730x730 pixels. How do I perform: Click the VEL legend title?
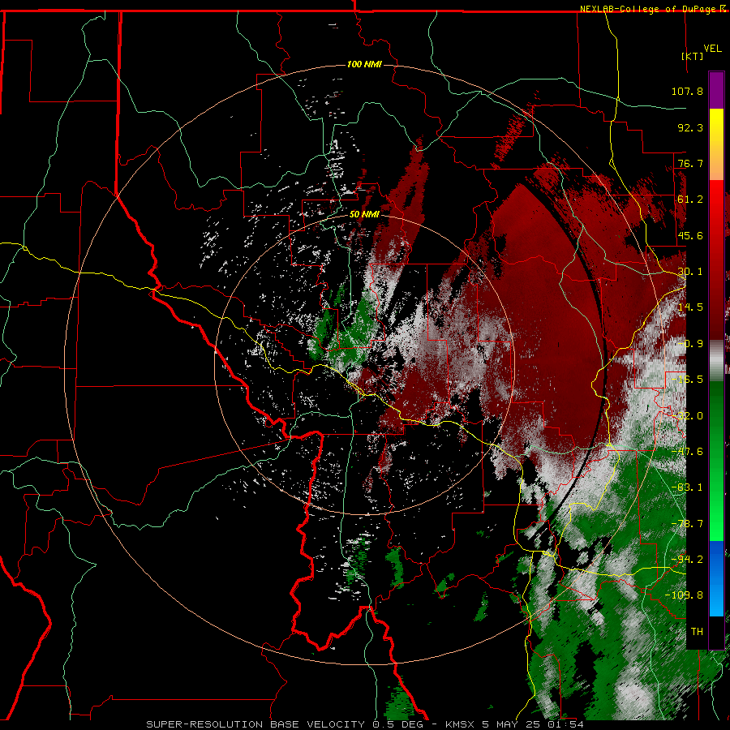[712, 49]
